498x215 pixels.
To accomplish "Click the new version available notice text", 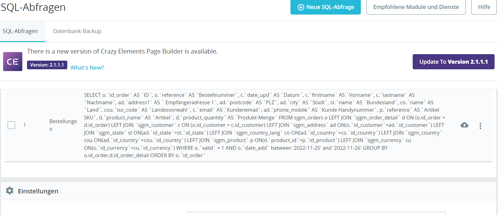I will (x=122, y=51).
